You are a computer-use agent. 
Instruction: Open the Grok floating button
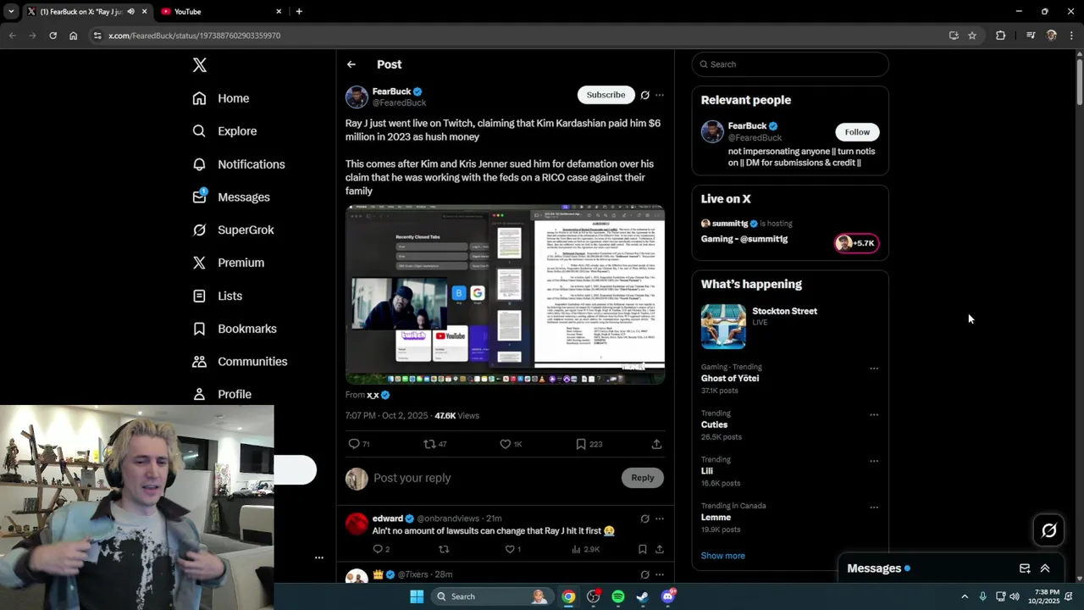point(1049,530)
